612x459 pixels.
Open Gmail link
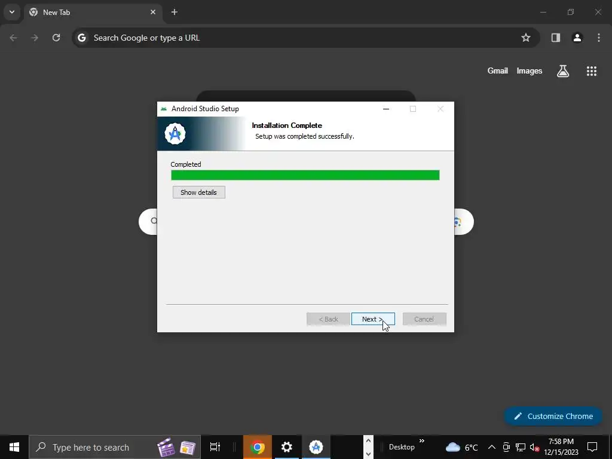tap(498, 71)
